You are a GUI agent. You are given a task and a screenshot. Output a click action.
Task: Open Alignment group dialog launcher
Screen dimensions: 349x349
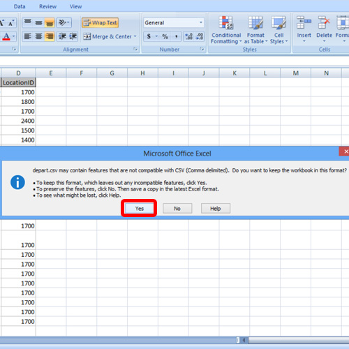[x=135, y=49]
